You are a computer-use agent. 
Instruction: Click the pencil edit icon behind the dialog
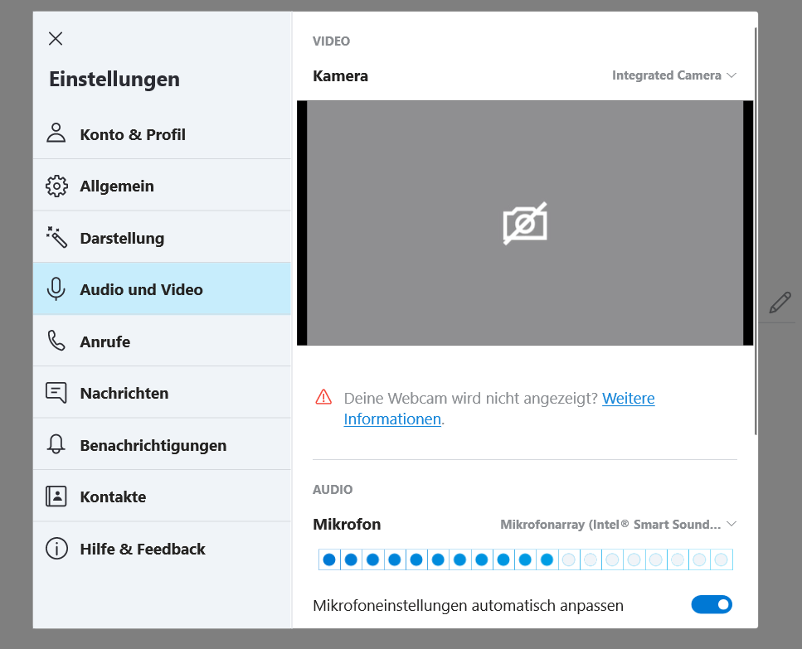pyautogui.click(x=780, y=303)
